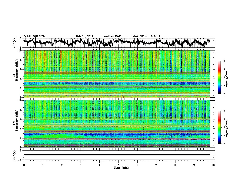The width and height of the screenshot is (240, 185).
Task: Click the "10" tick on the Time axis
Action: click(x=213, y=165)
